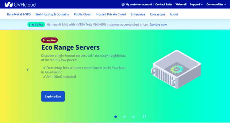Click 'Discover single-tenant servers' description text
Image resolution: width=230 pixels, height=123 pixels.
(83, 58)
